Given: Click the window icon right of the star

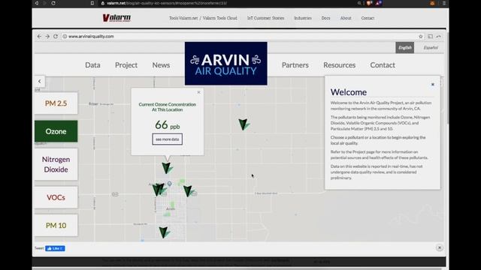Looking at the screenshot, I should 431,36.
